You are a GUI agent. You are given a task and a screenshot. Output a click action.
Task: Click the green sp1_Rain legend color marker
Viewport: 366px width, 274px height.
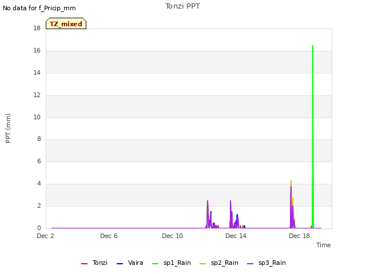coord(155,264)
